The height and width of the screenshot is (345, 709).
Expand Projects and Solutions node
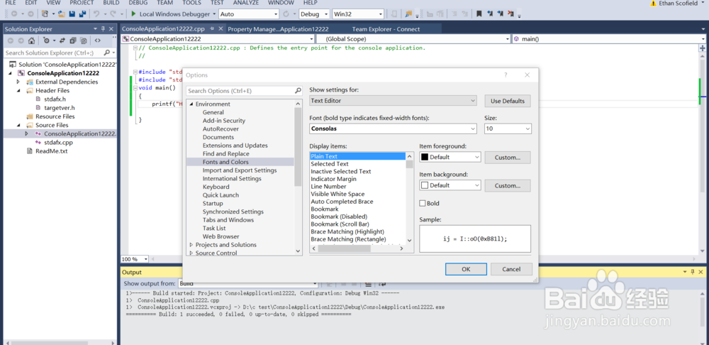(191, 245)
